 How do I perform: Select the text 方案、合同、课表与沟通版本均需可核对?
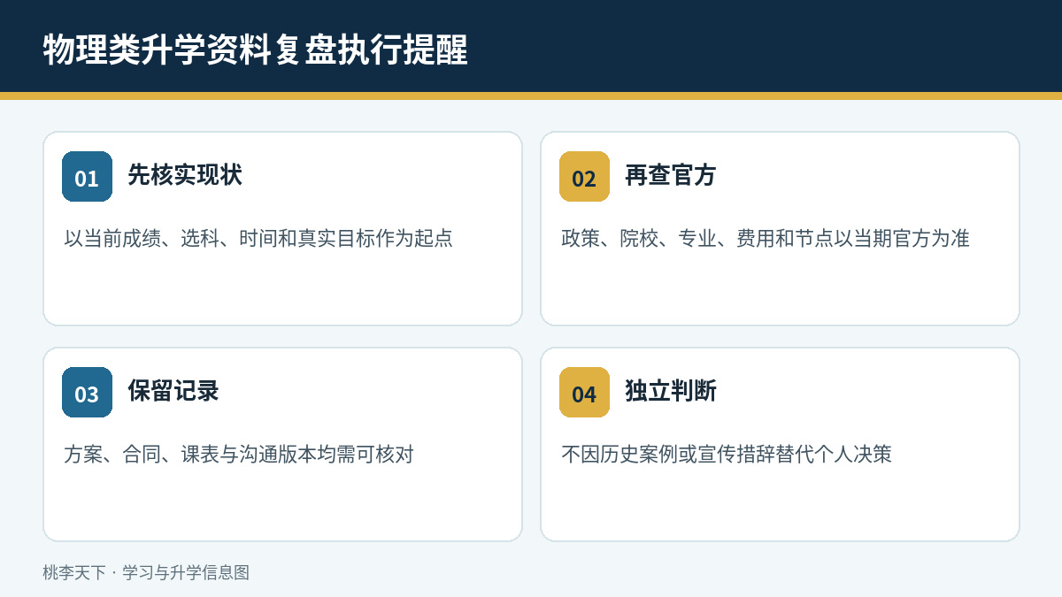point(239,454)
